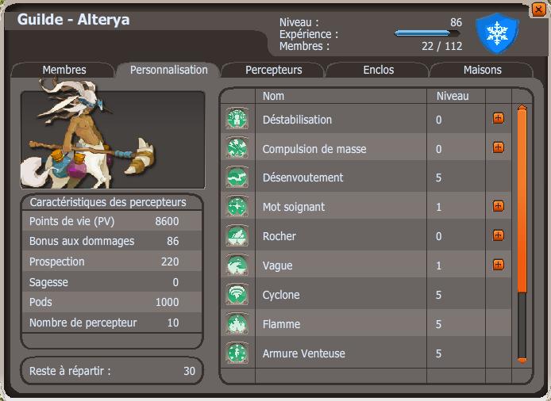Raise the Mot soignant level with the plus button

[499, 206]
